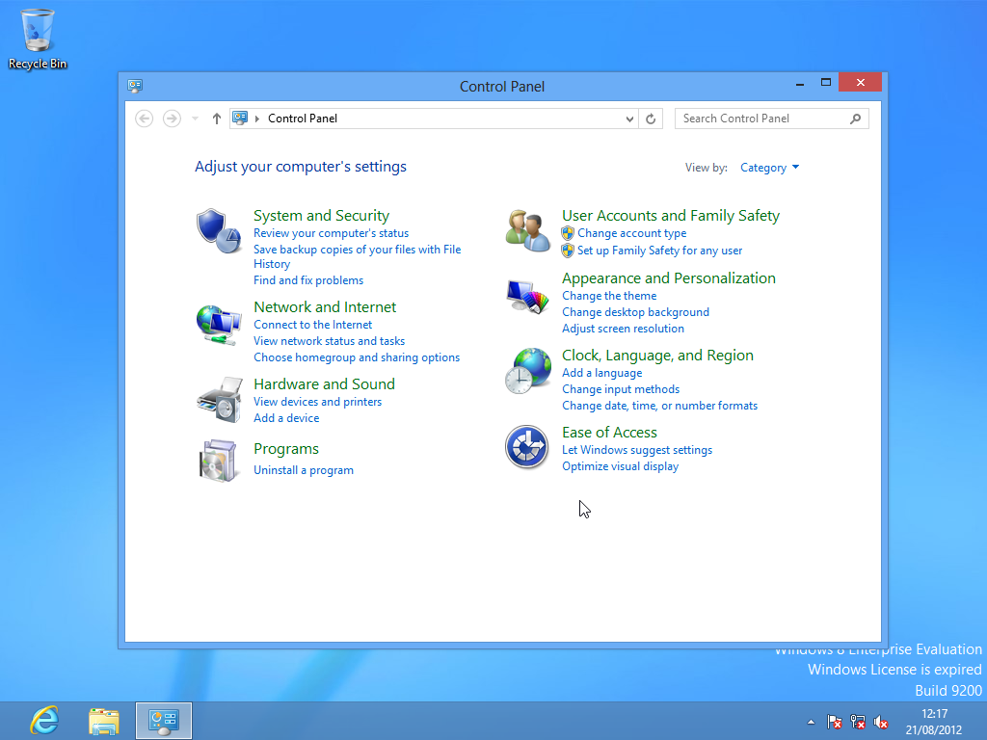Open Clock, Language, and Region heading
987x740 pixels.
tap(657, 355)
